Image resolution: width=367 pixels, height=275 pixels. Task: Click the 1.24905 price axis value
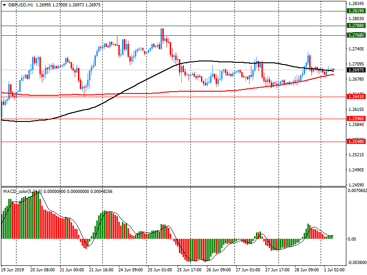356,170
